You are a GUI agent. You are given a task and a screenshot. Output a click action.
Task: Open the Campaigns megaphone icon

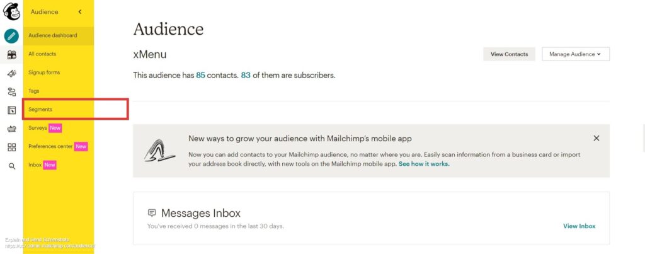pyautogui.click(x=11, y=73)
